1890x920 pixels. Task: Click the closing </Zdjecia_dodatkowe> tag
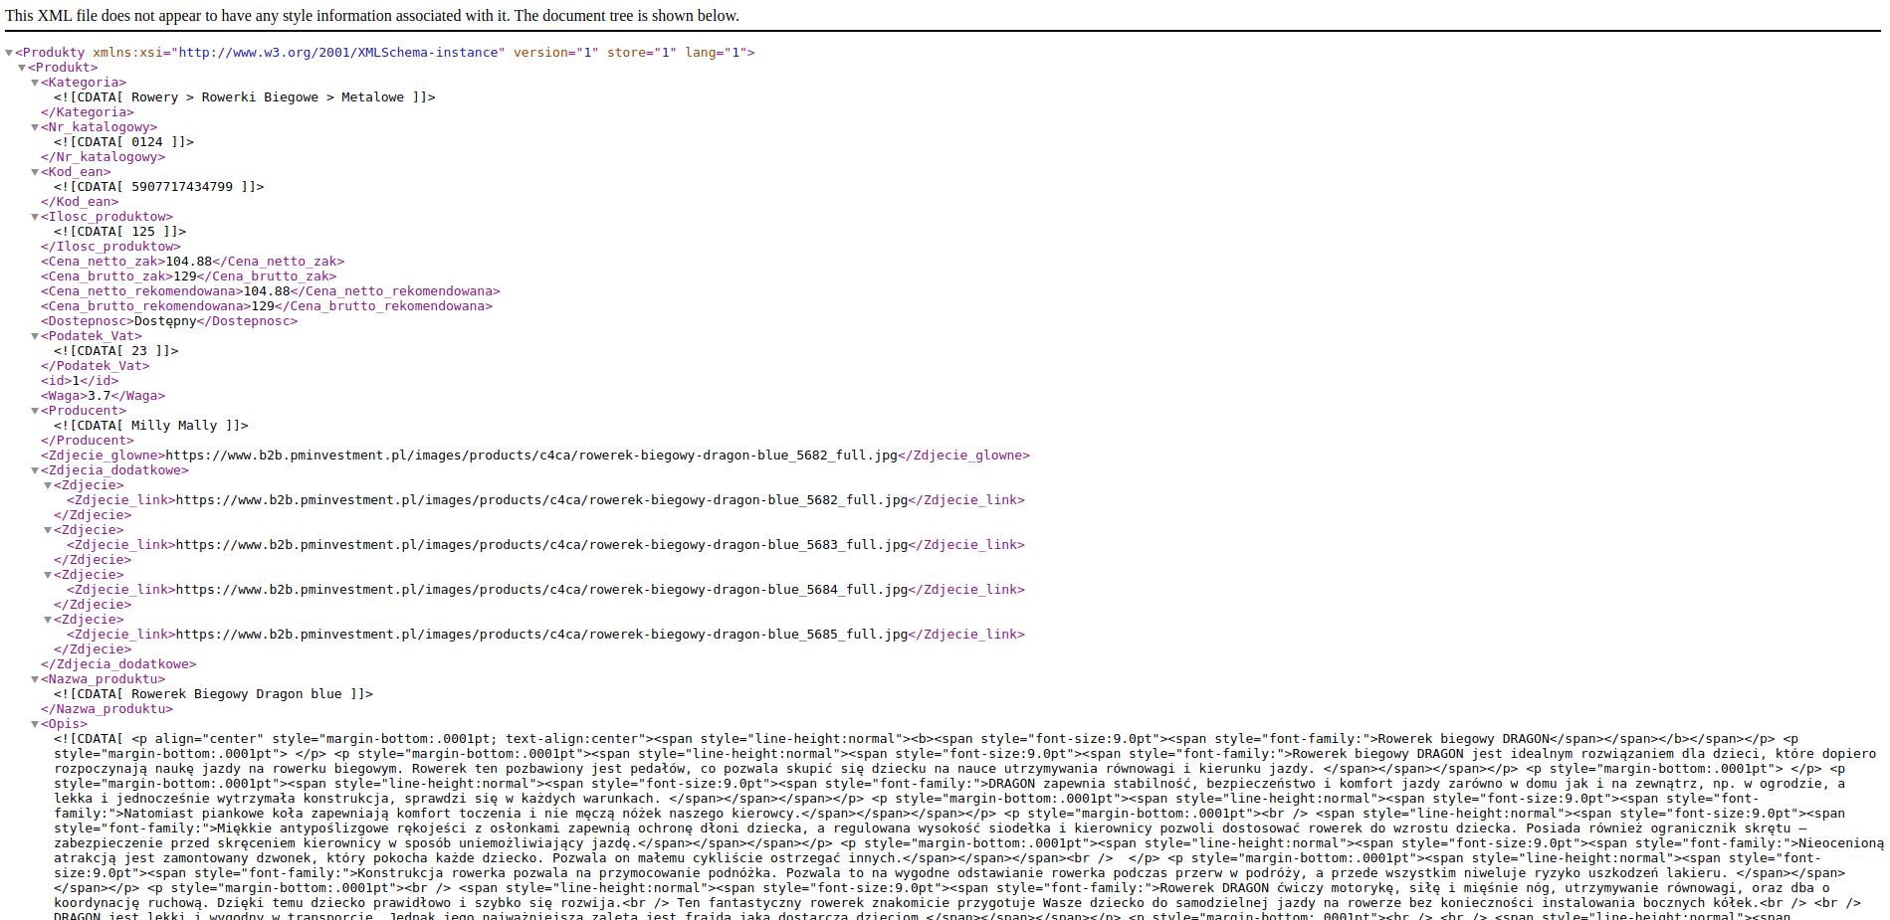tap(118, 664)
